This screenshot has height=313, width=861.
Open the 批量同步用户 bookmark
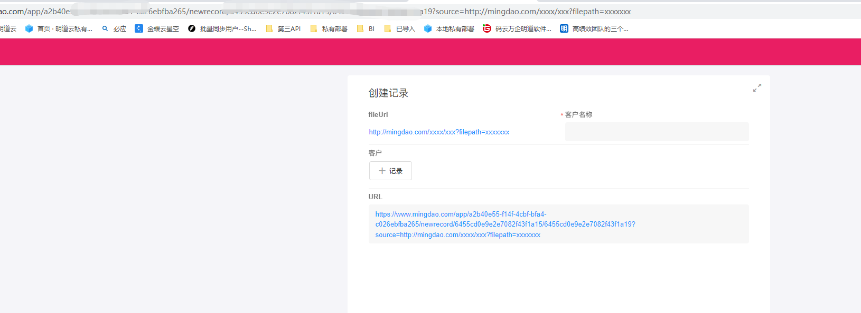click(x=222, y=28)
